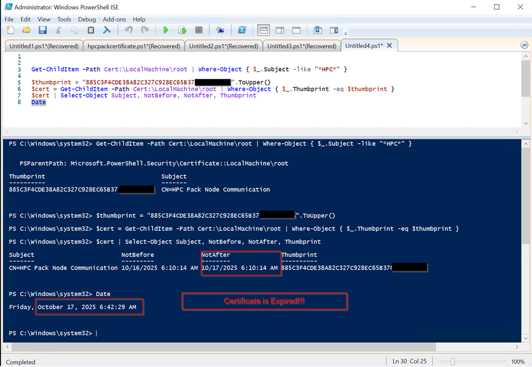
Task: Collapse script pane with round arrow button
Action: click(x=524, y=45)
